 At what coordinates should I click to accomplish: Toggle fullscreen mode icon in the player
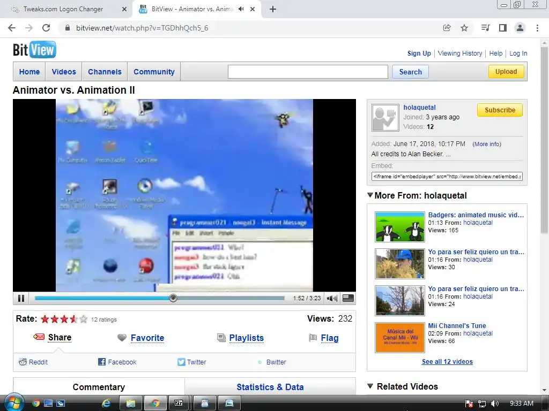(x=348, y=298)
